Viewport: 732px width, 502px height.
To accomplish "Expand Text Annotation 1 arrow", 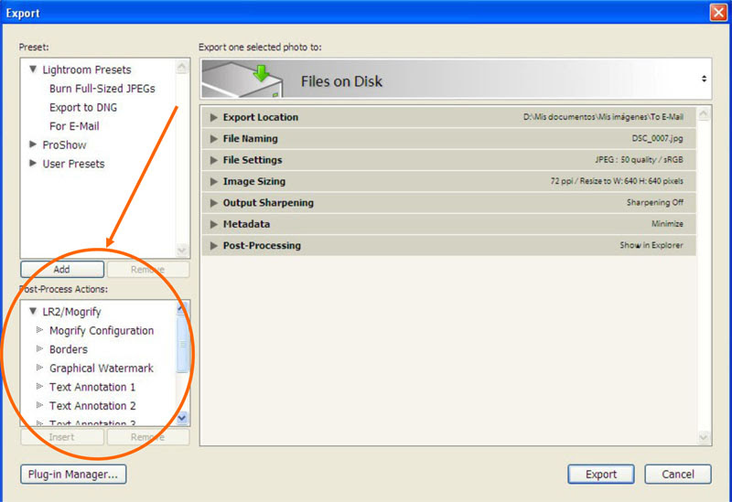I will [x=39, y=386].
